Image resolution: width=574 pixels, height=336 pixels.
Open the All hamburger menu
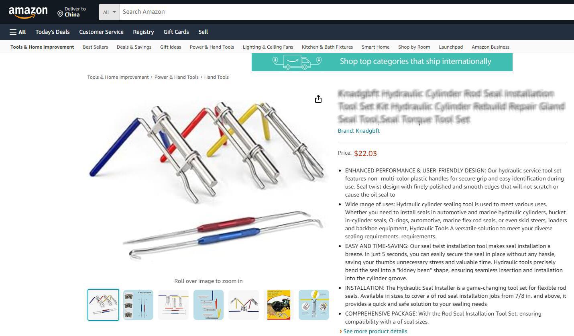click(18, 32)
